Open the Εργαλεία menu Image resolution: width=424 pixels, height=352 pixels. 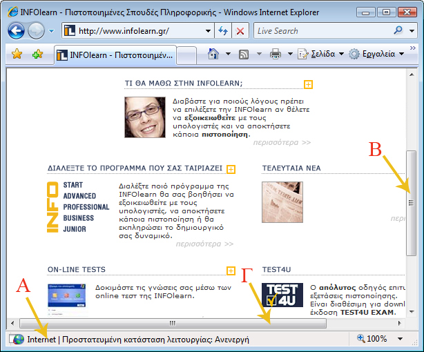(x=376, y=54)
